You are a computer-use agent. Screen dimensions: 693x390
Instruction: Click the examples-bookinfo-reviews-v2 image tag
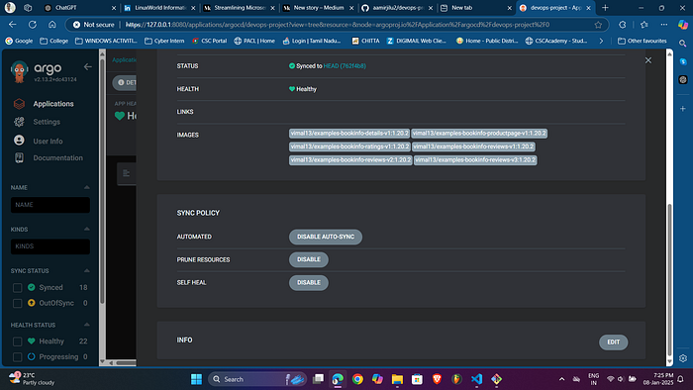pos(350,160)
